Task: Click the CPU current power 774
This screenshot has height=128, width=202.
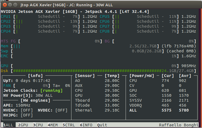Action: pos(165,81)
